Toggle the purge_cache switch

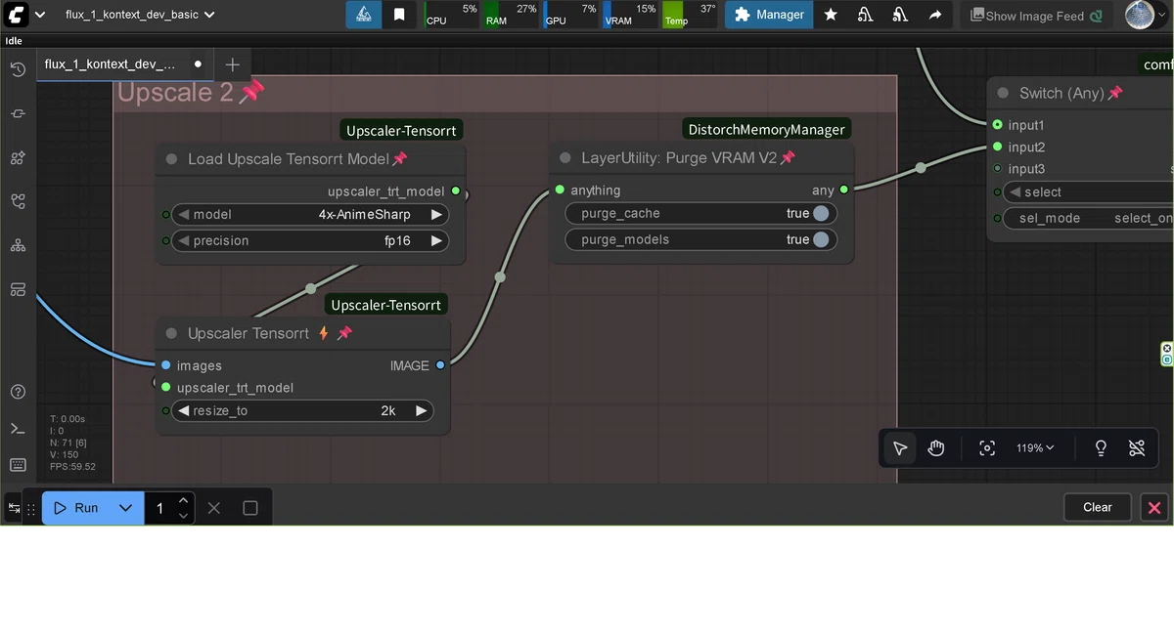click(x=821, y=213)
